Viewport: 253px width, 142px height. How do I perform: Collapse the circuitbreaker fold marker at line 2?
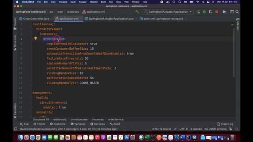click(32, 29)
